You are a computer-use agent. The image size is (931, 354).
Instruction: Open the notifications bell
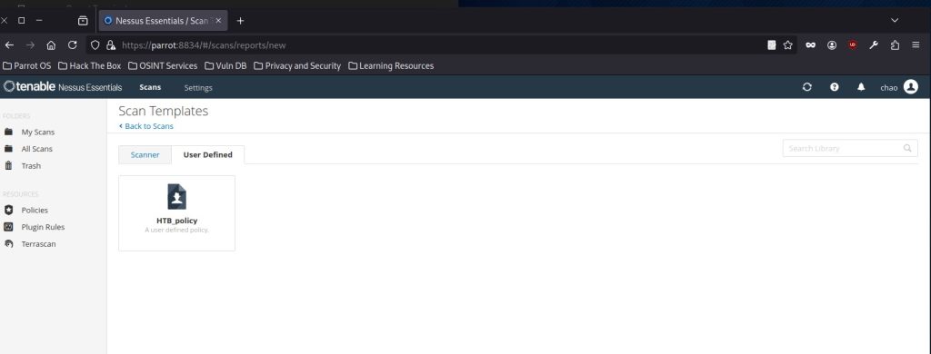[x=861, y=87]
